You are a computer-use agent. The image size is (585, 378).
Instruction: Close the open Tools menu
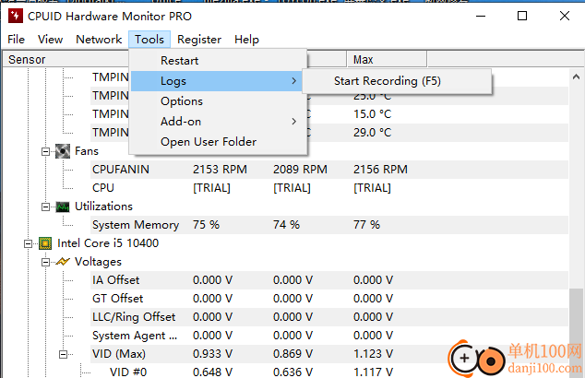(149, 39)
